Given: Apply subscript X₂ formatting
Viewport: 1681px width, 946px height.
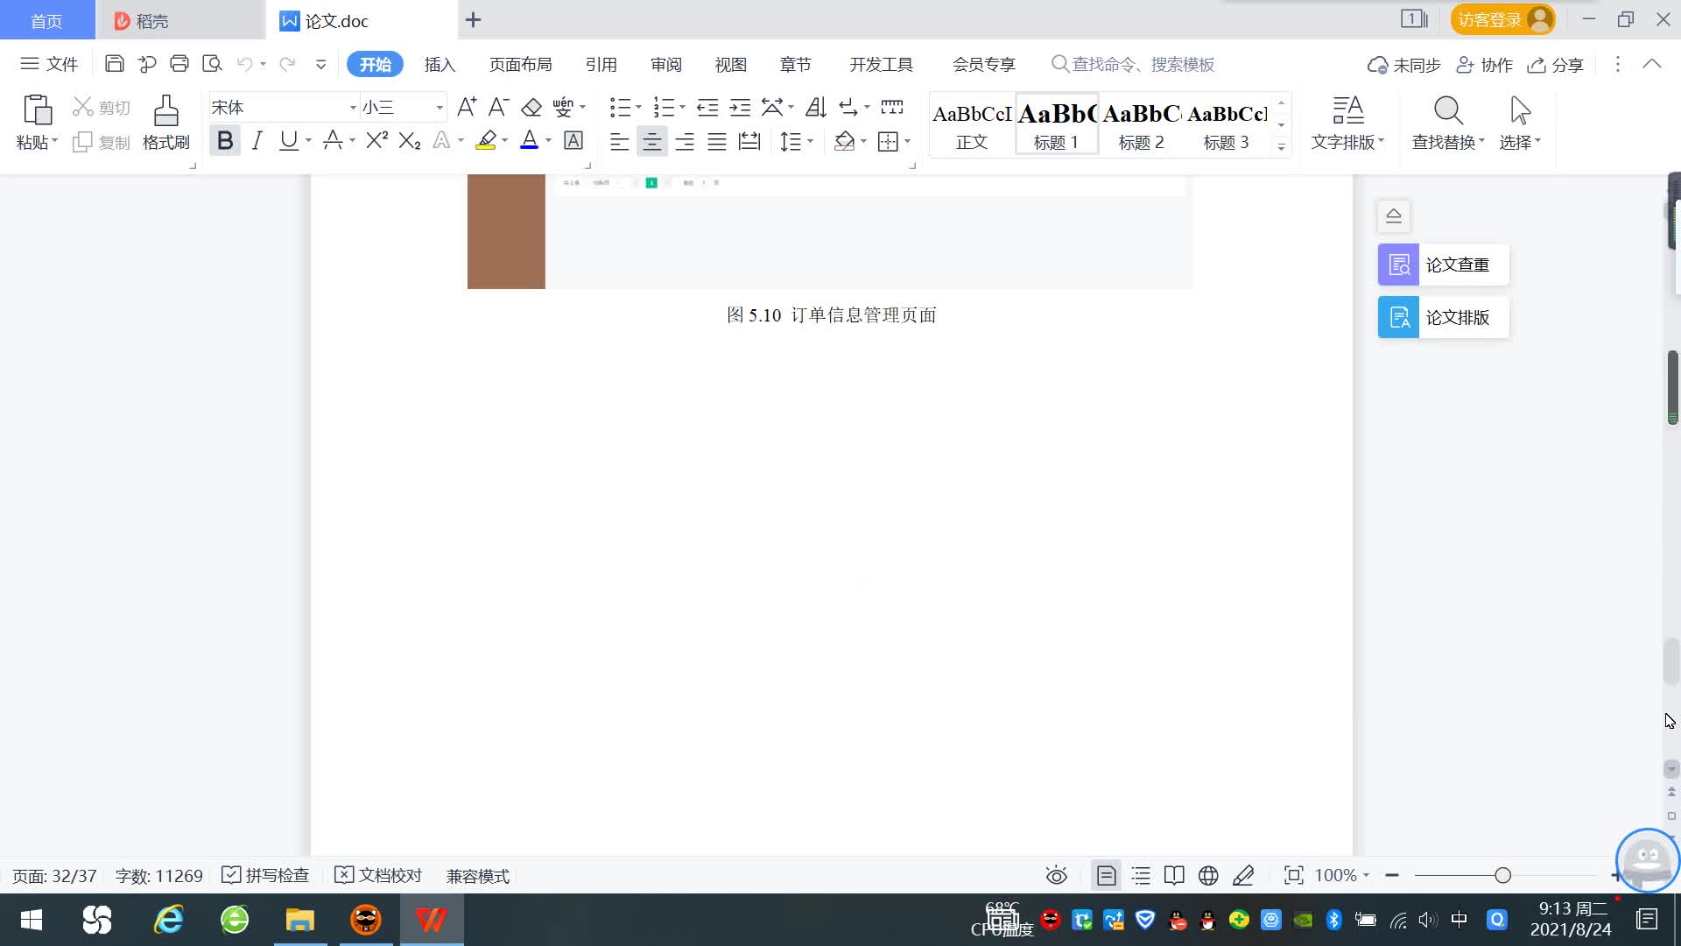Looking at the screenshot, I should (x=409, y=140).
